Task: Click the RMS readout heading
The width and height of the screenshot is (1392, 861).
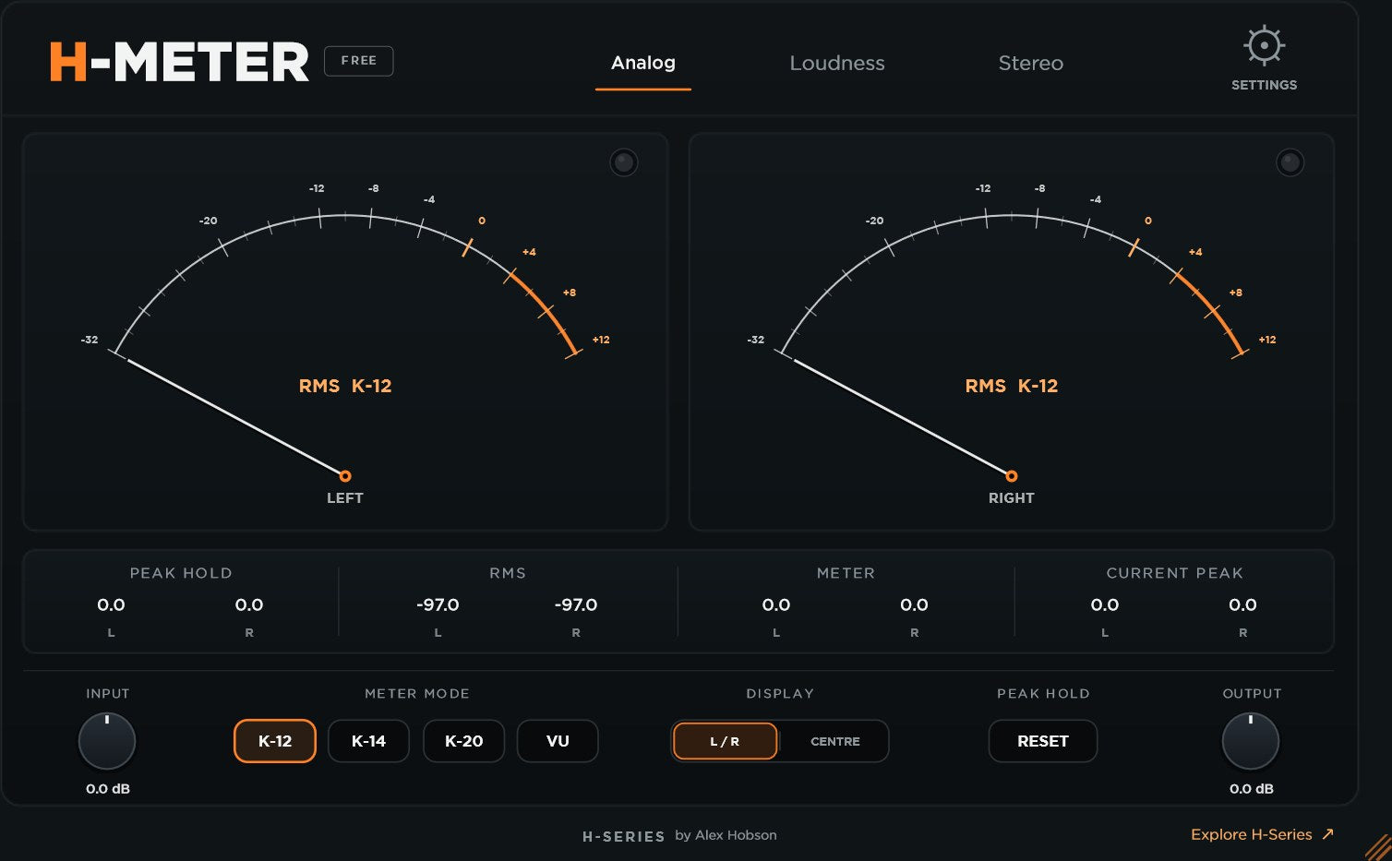Action: coord(508,573)
